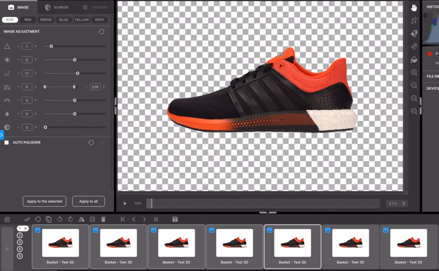Select row 3 radio button
The height and width of the screenshot is (271, 439).
(x=20, y=242)
